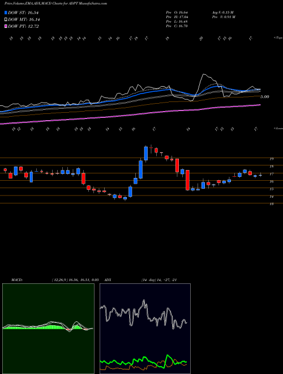Viewport: 283px width, 374px height.
Task: Click inside the green MACD indicator panel
Action: click(x=48, y=329)
